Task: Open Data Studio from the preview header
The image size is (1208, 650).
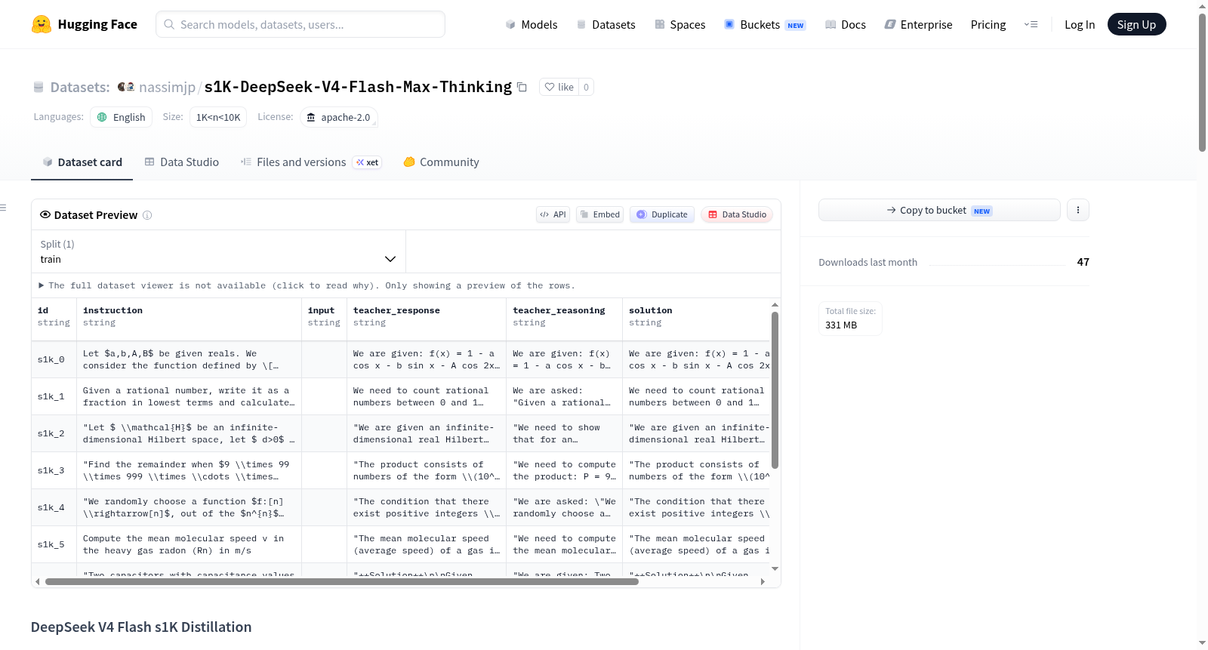Action: tap(737, 214)
